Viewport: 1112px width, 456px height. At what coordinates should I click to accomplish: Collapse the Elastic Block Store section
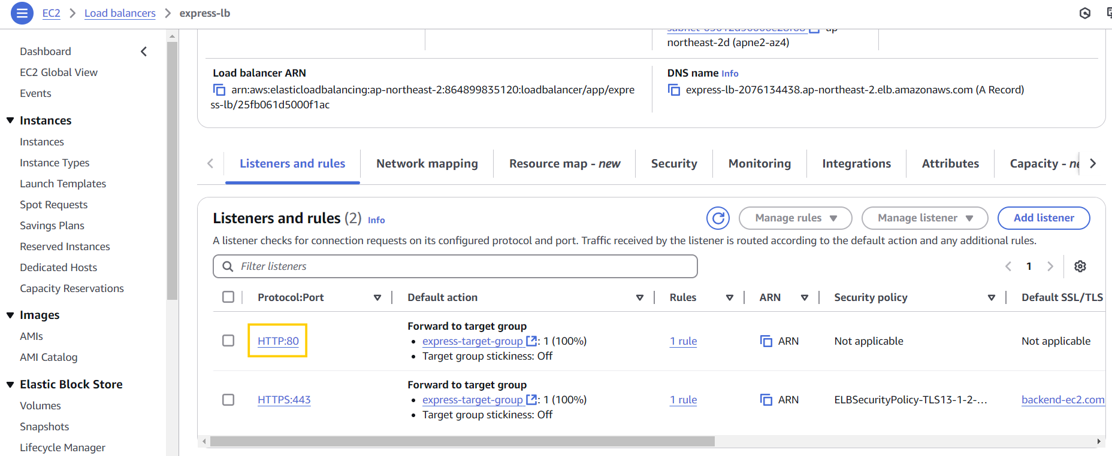pos(10,384)
